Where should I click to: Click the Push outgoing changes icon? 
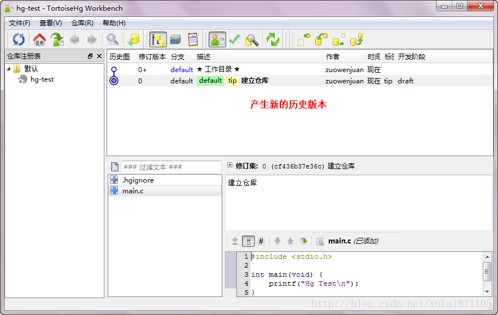coord(356,39)
